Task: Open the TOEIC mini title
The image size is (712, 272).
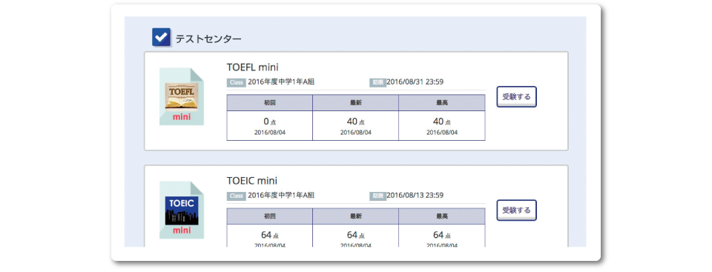Action: pos(252,181)
